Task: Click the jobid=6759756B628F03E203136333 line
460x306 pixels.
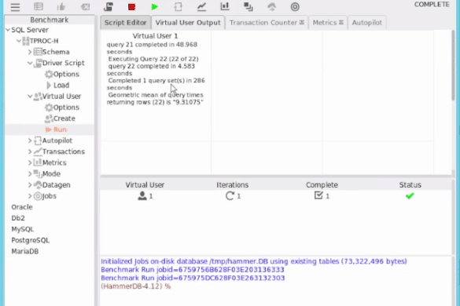Action: click(x=193, y=269)
